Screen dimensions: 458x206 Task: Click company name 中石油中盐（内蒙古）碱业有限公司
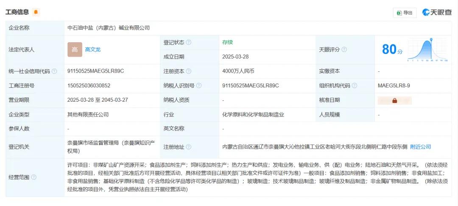pyautogui.click(x=109, y=28)
